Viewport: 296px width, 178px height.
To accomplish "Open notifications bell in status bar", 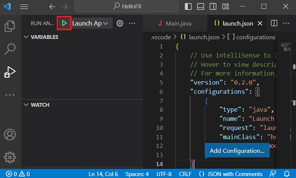I will [x=287, y=174].
